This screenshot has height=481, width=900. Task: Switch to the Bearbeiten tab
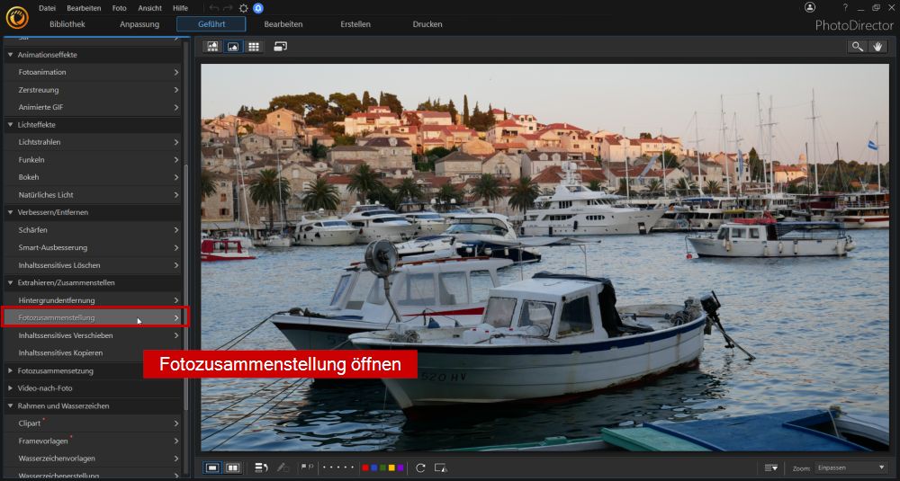point(283,24)
